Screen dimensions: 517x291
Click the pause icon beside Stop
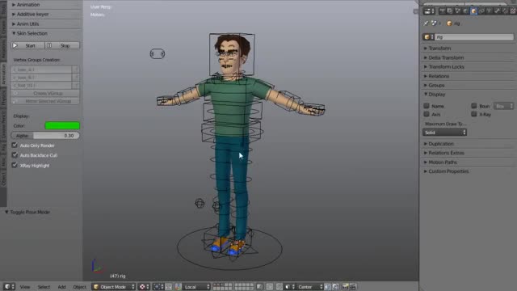(x=48, y=45)
